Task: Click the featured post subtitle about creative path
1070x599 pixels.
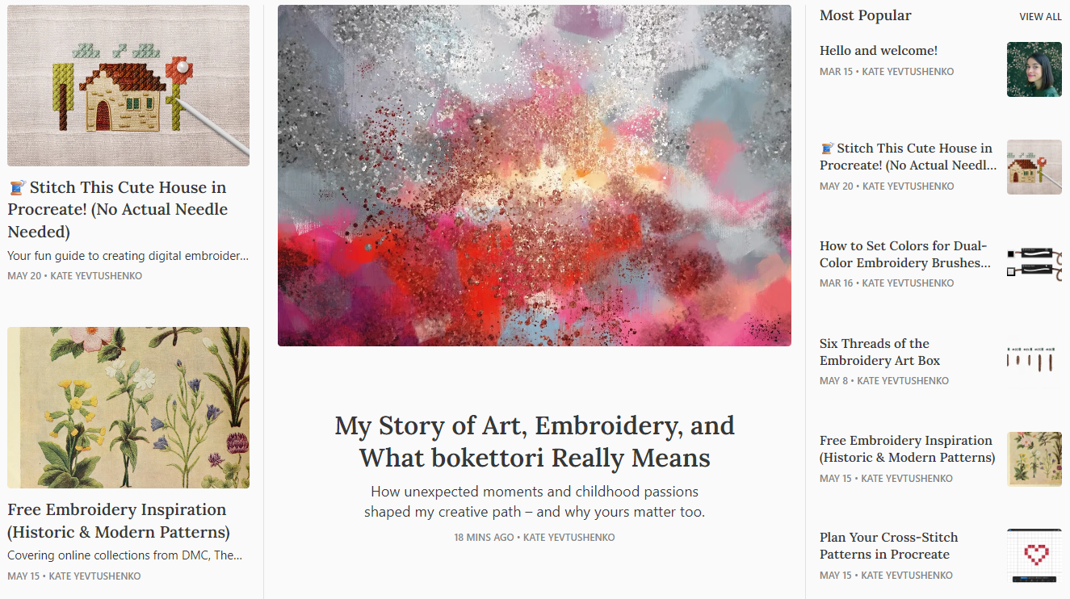Action: 534,501
